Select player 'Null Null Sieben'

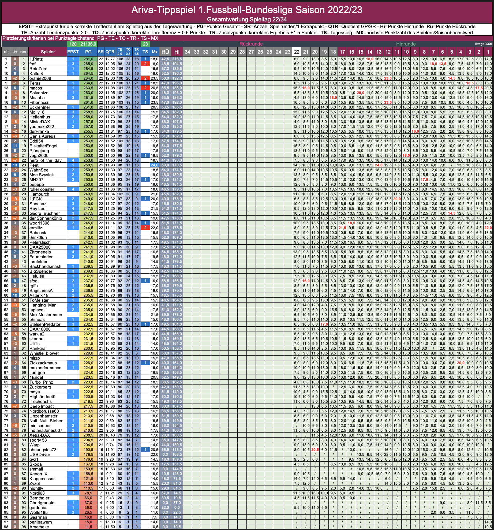coord(46,421)
